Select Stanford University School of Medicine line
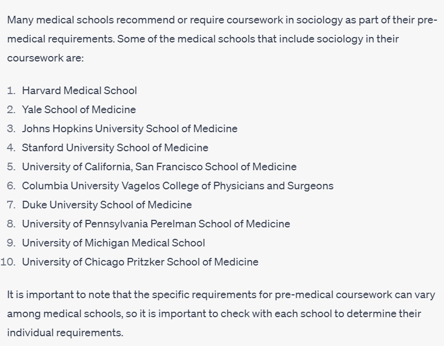This screenshot has width=444, height=346. (x=115, y=147)
